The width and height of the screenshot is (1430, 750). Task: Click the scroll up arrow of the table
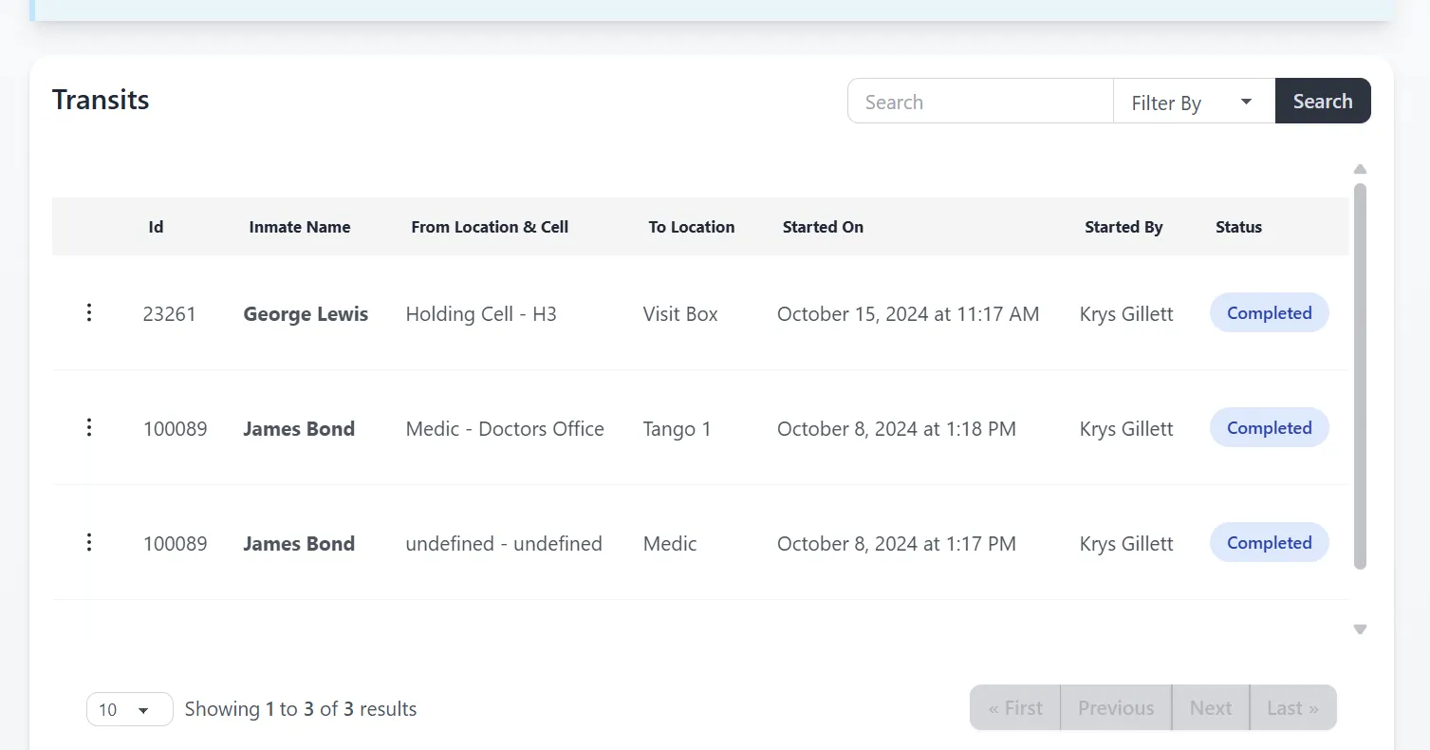click(x=1360, y=169)
